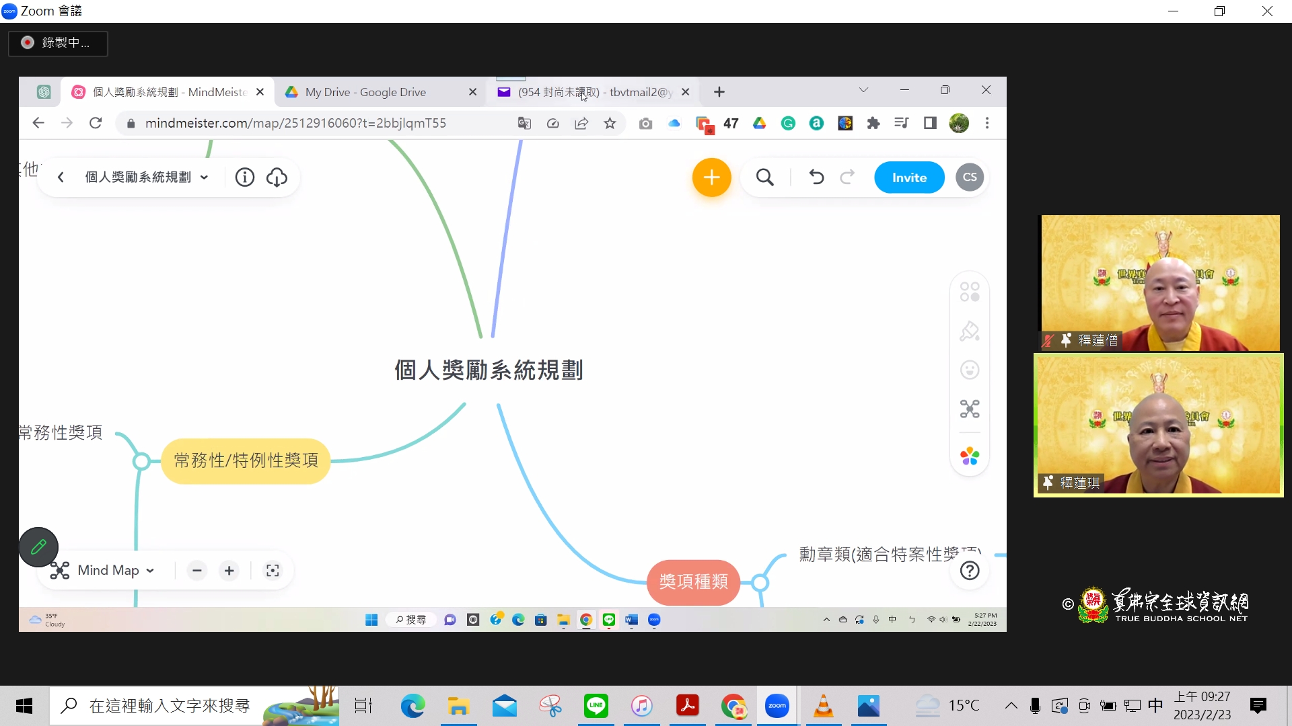The width and height of the screenshot is (1292, 726).
Task: Open the map info icon
Action: (244, 177)
